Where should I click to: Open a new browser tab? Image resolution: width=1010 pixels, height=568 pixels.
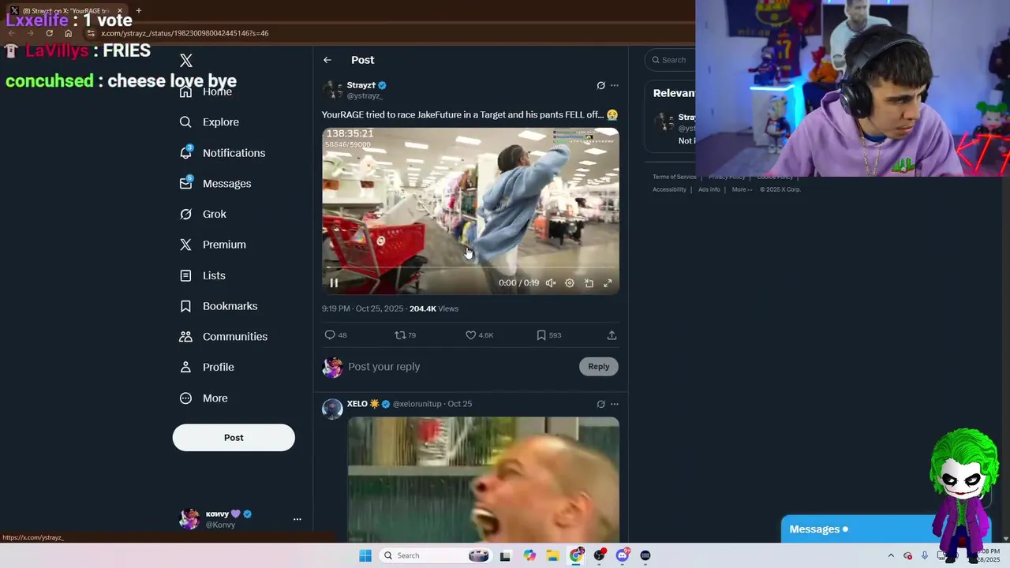(x=139, y=11)
